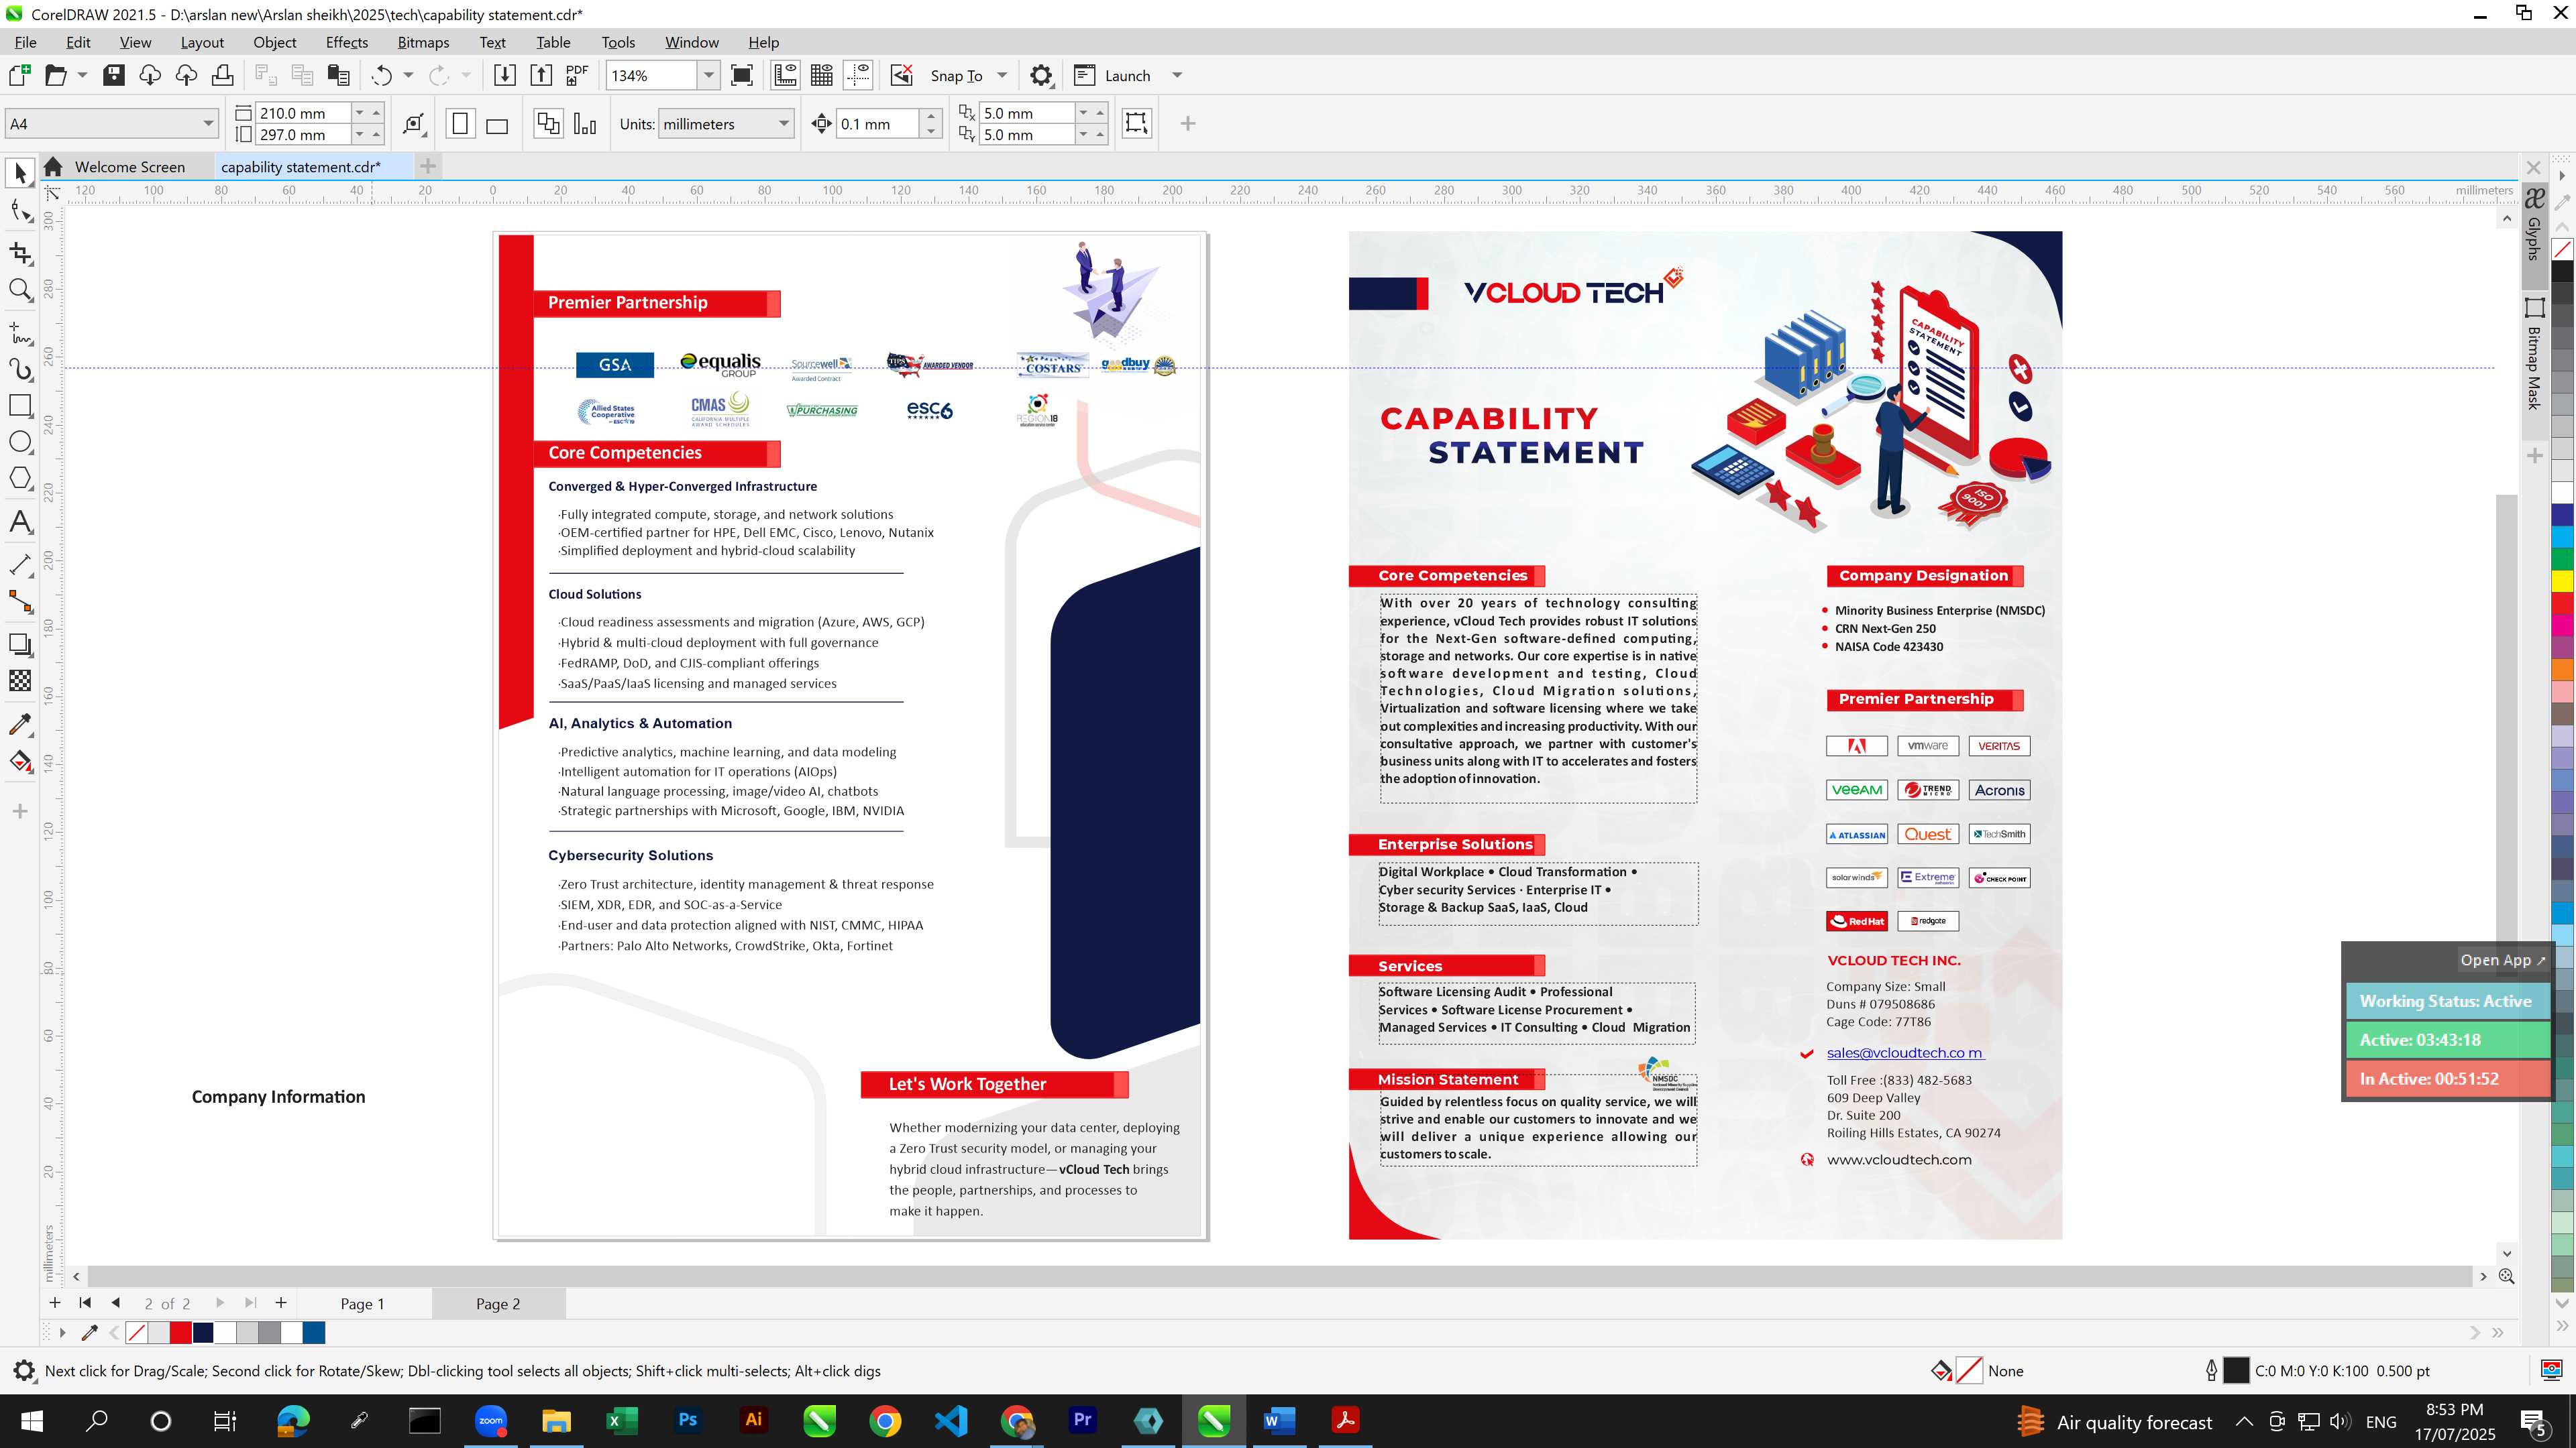Screen dimensions: 2576x1448
Task: Set page orientation to Portrait
Action: coord(460,124)
